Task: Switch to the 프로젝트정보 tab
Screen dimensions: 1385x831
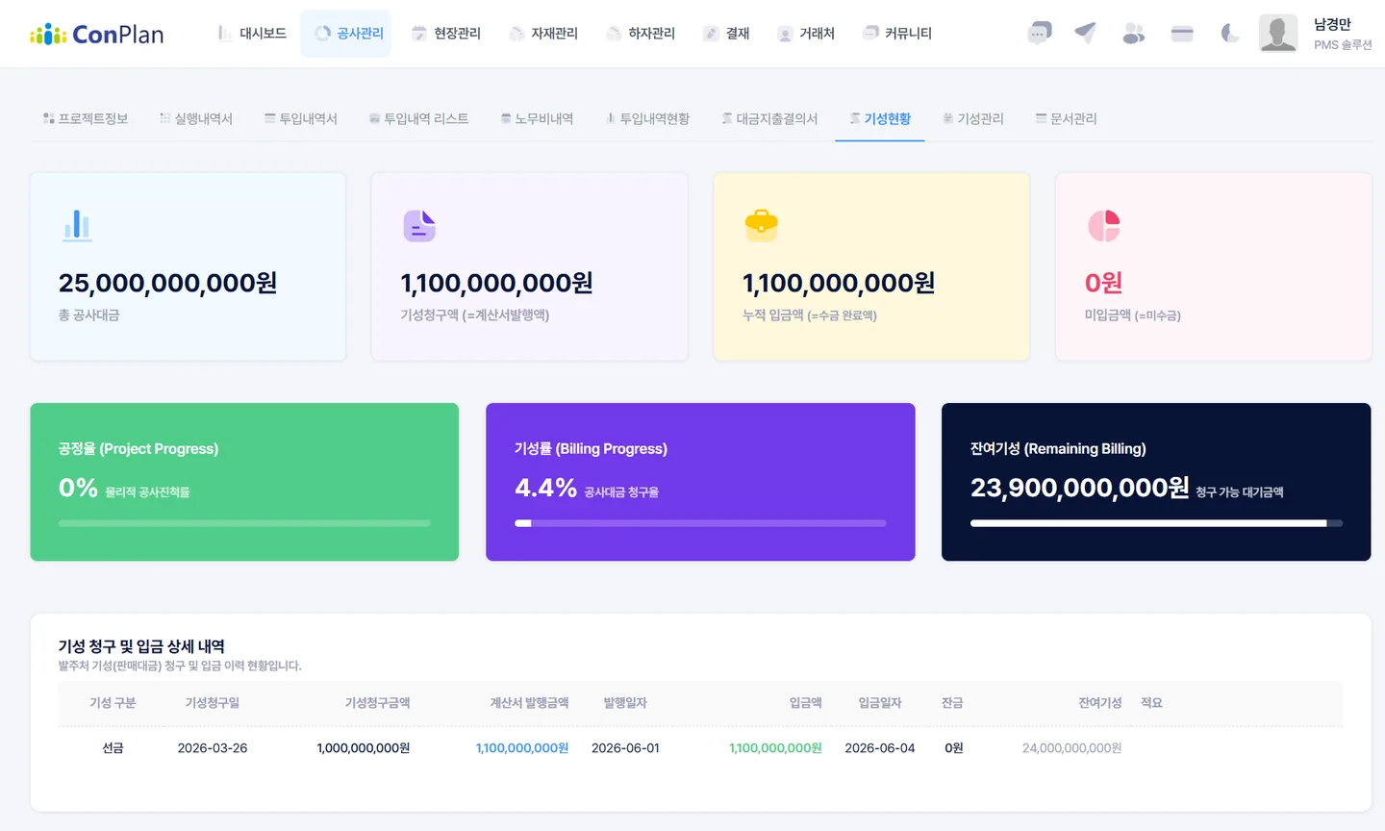Action: coord(86,118)
